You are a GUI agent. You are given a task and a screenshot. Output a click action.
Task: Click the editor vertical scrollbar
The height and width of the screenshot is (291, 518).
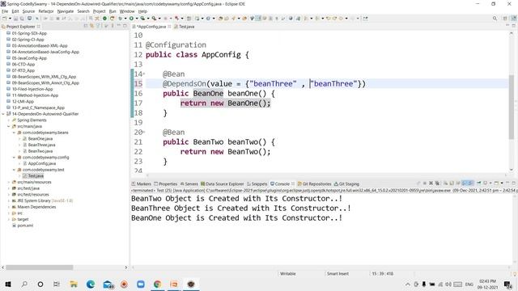coord(512,107)
